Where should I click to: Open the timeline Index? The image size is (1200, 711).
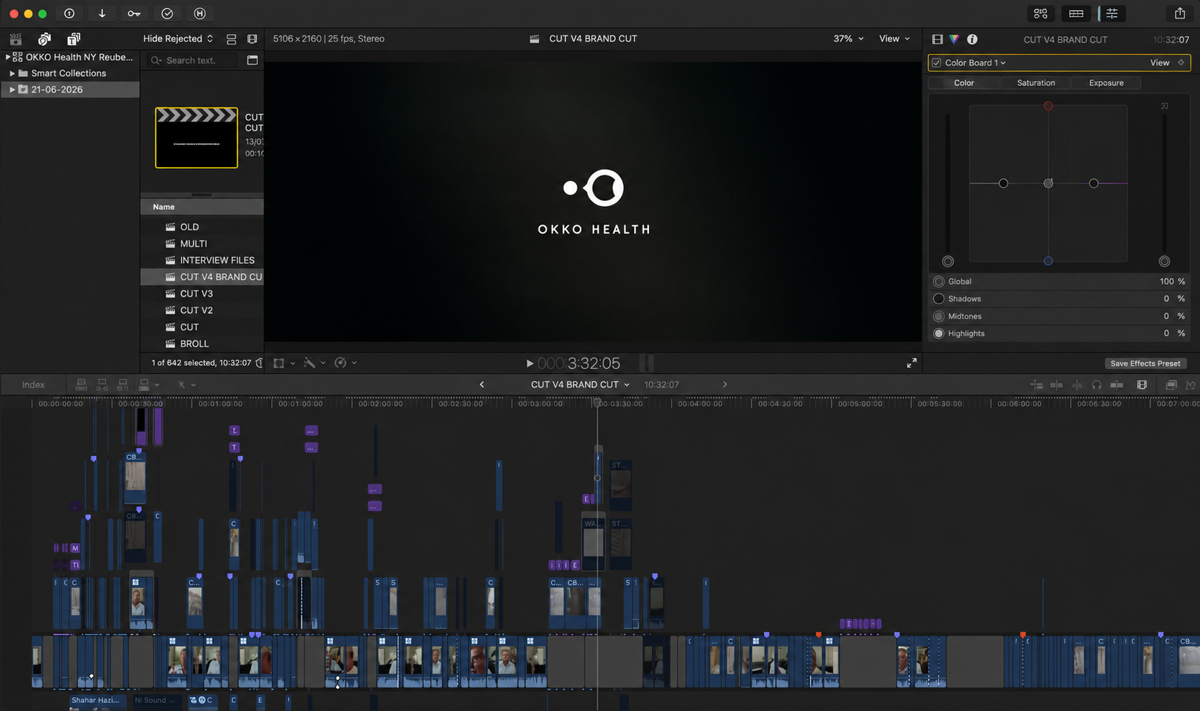33,385
